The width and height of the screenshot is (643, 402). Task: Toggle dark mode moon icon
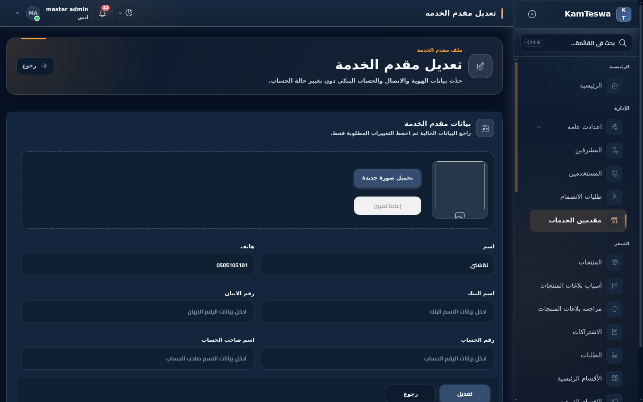click(x=129, y=13)
